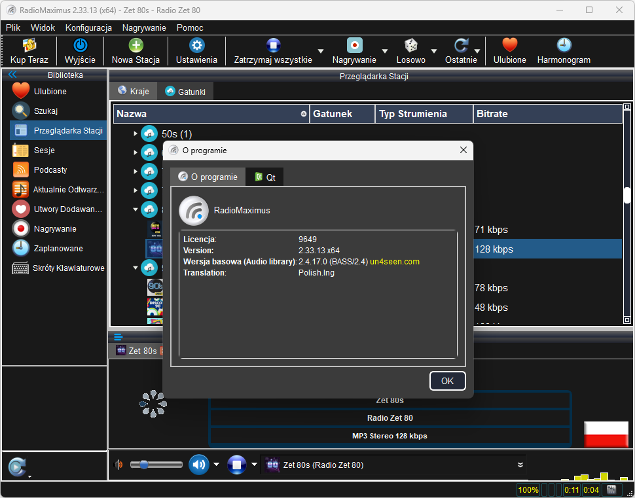Select the O programie tab in dialog

pos(208,177)
